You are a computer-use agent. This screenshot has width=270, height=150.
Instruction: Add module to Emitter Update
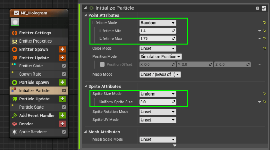[62, 58]
